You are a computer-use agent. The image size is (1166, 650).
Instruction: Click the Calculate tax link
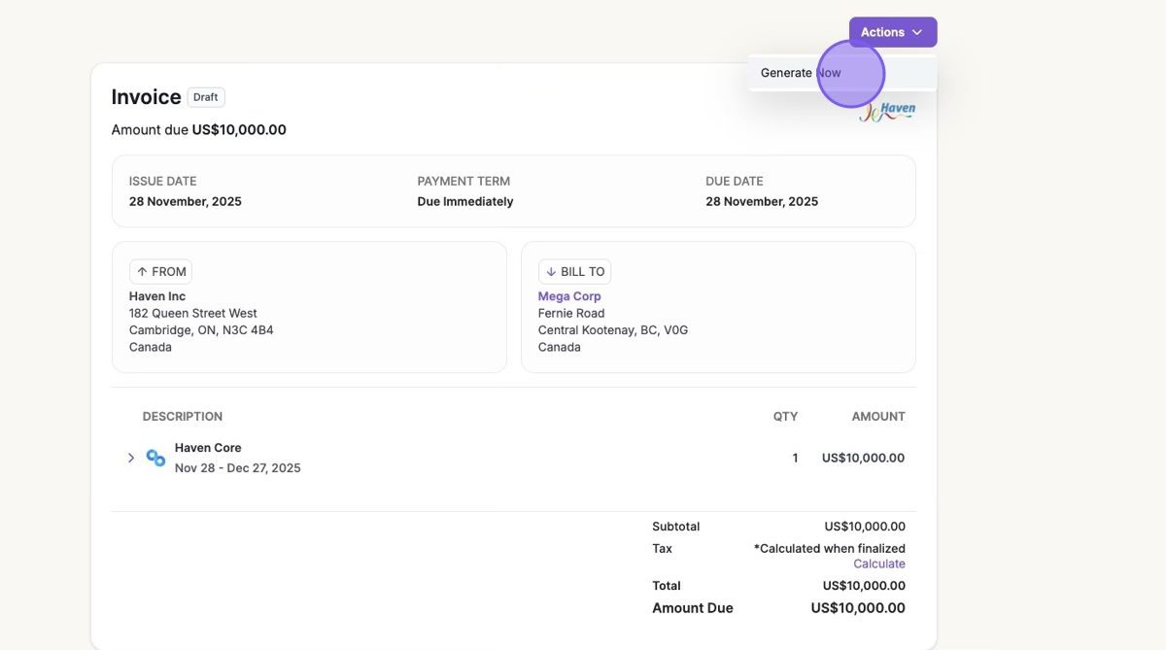(x=878, y=564)
